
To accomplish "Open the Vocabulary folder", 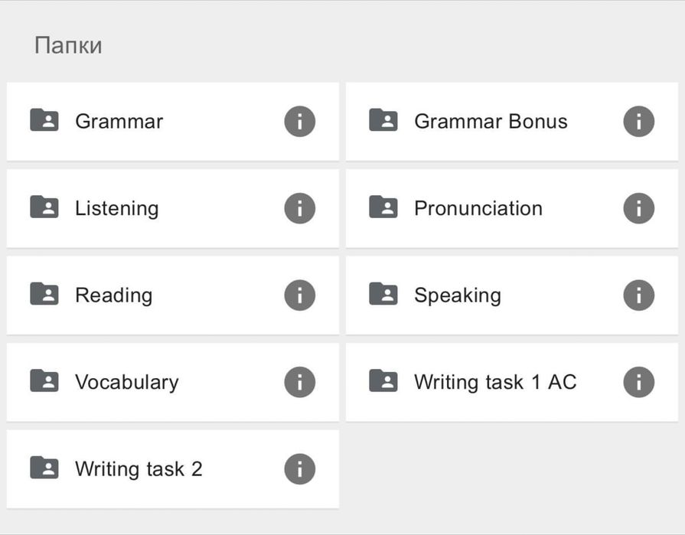I will click(x=126, y=383).
